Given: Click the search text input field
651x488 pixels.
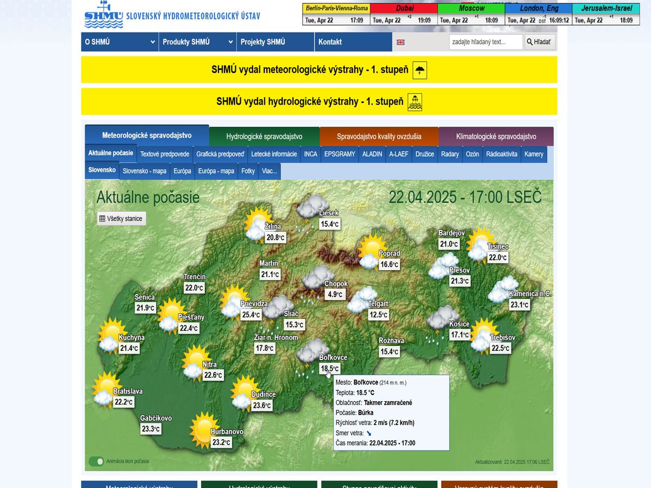Looking at the screenshot, I should click(486, 42).
